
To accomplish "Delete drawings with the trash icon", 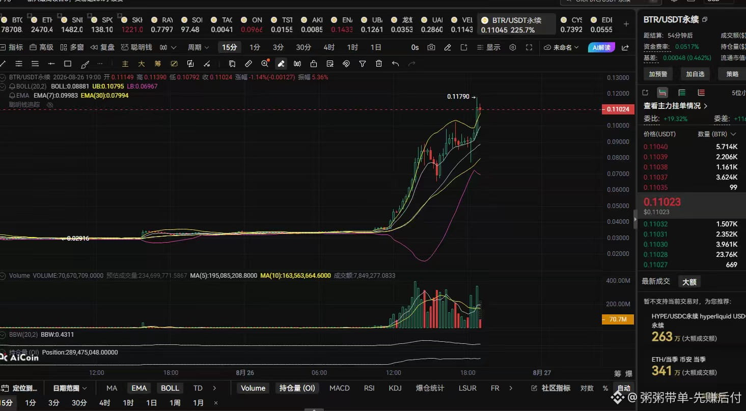I will pos(379,64).
